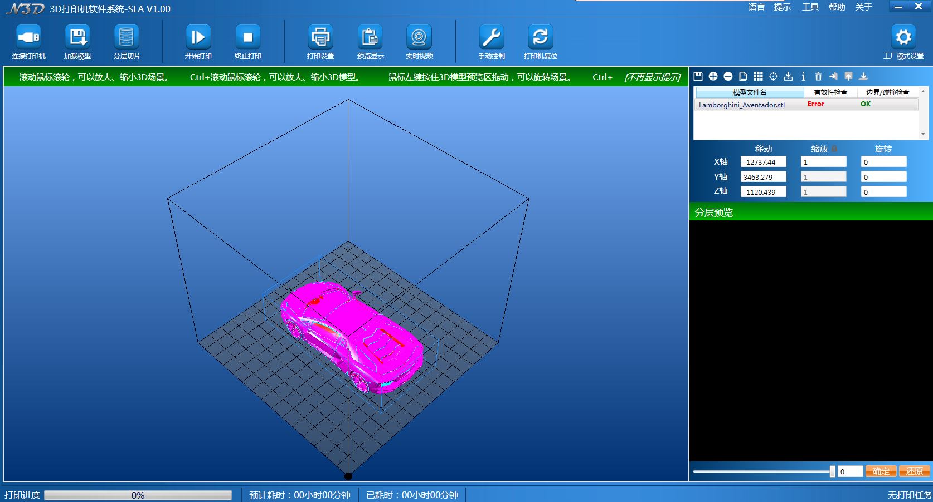
Task: Click the 模型文件名 column header
Action: coord(750,92)
